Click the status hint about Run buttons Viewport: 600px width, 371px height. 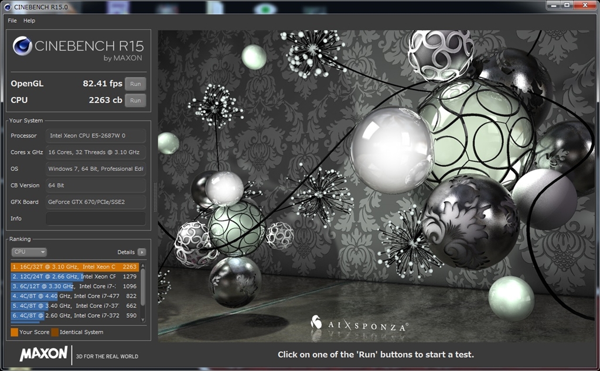click(376, 355)
